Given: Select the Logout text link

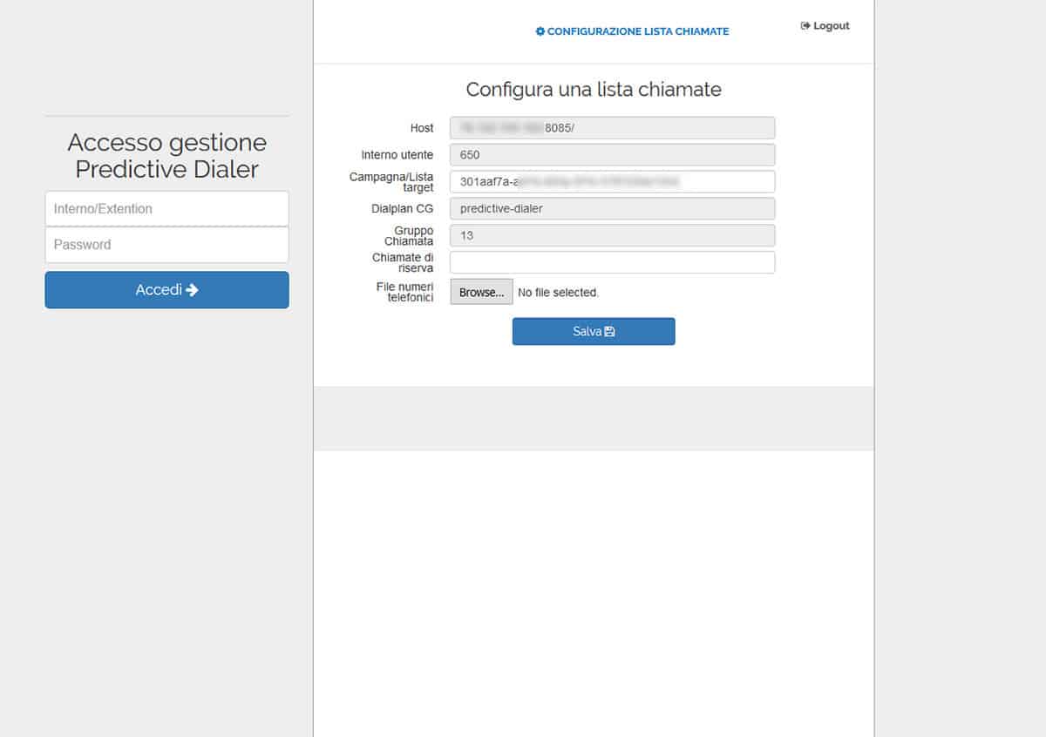Looking at the screenshot, I should (831, 26).
